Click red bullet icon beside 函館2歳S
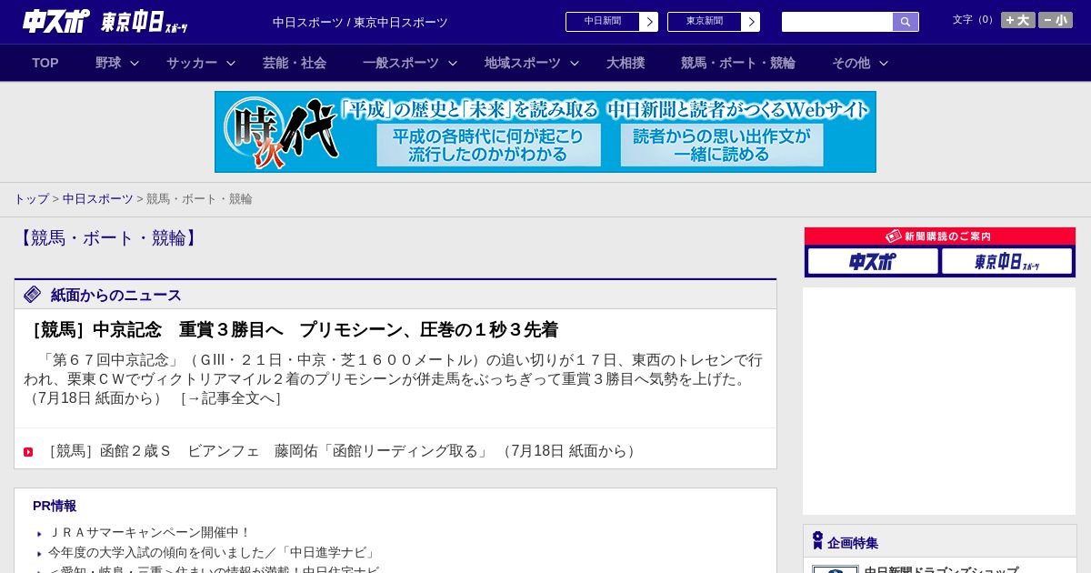Image resolution: width=1091 pixels, height=573 pixels. (28, 452)
